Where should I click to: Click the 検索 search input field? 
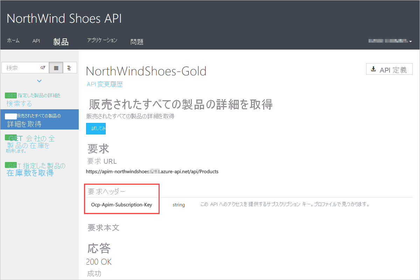(21, 67)
